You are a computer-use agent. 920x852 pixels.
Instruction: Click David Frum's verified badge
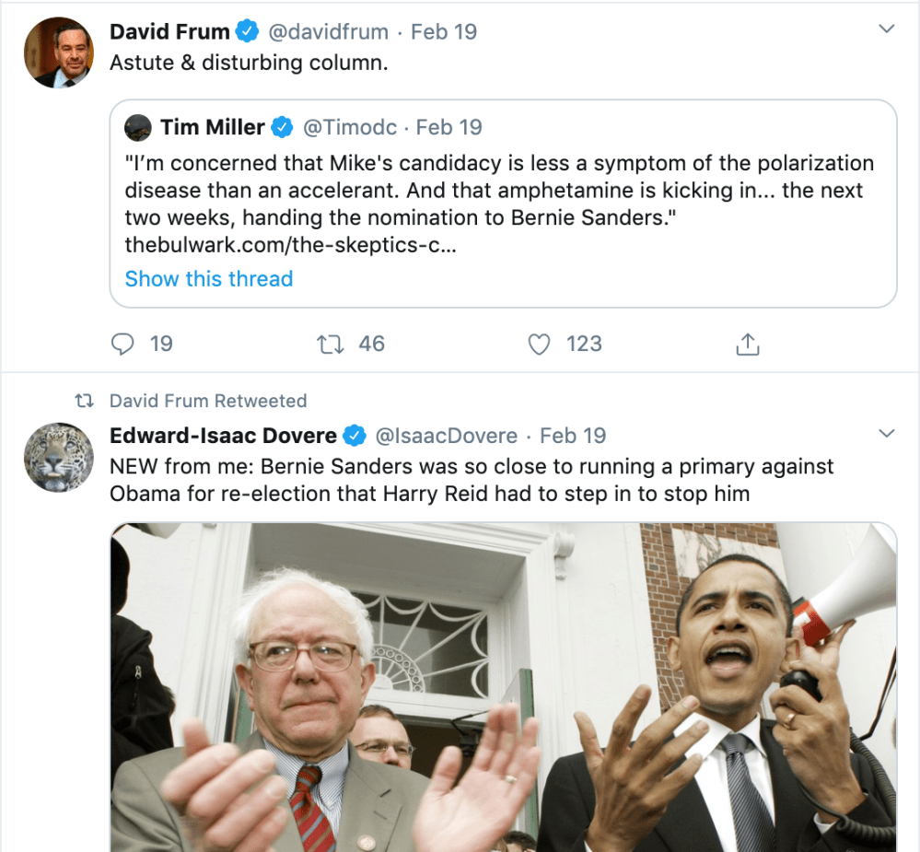click(x=246, y=30)
